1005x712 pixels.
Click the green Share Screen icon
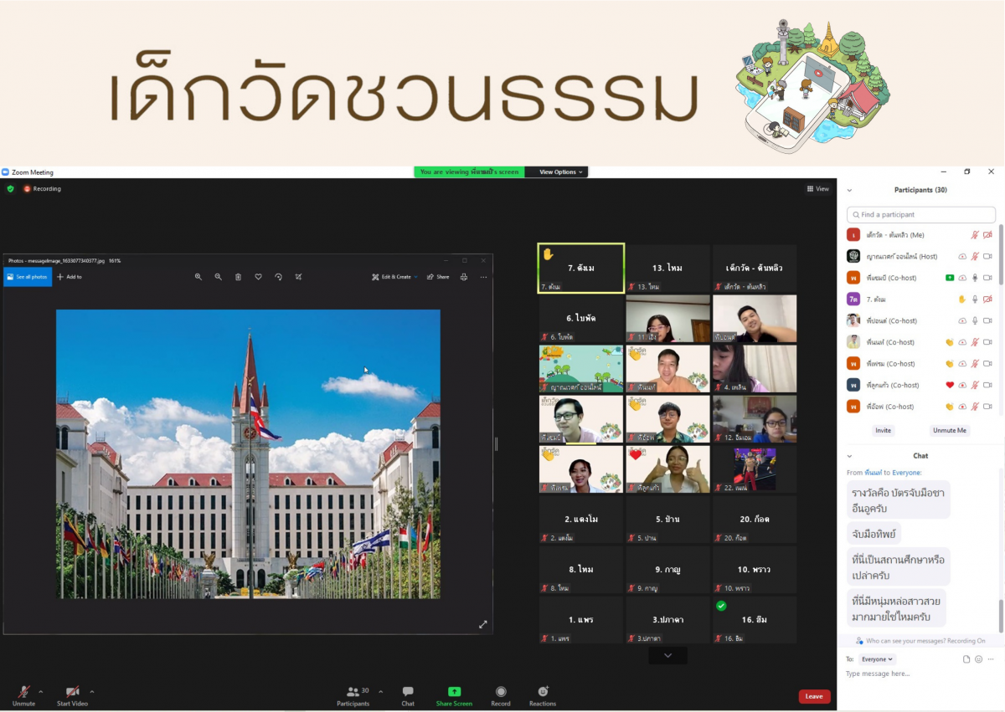(454, 693)
